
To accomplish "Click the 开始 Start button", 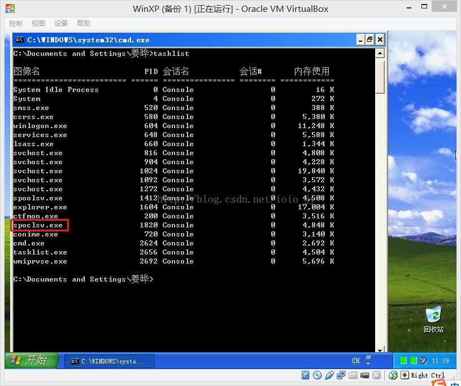I will click(x=32, y=360).
